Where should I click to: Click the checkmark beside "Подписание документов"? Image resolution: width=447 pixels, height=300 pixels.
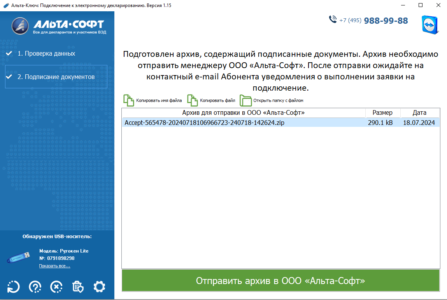pos(9,77)
